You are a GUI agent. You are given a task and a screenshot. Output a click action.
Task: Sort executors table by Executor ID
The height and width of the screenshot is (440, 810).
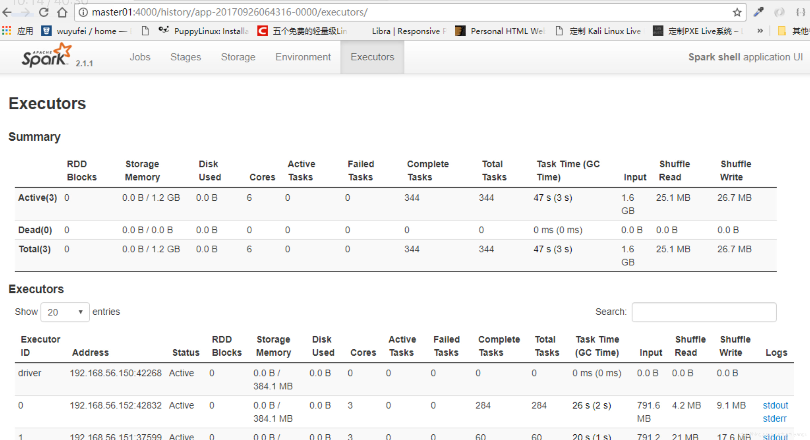coord(40,346)
